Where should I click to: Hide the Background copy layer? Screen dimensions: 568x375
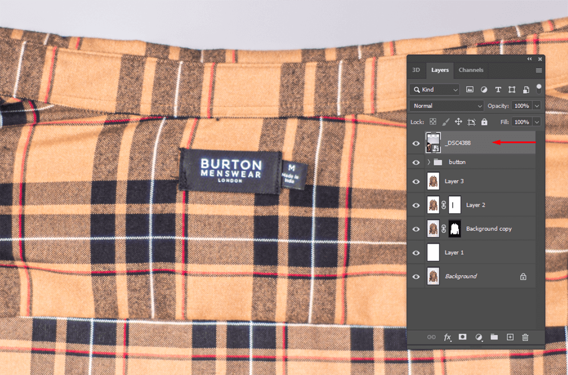[416, 229]
